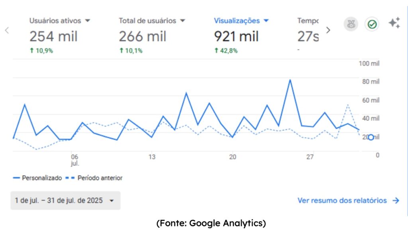Click the grey medal badge icon

(x=351, y=24)
